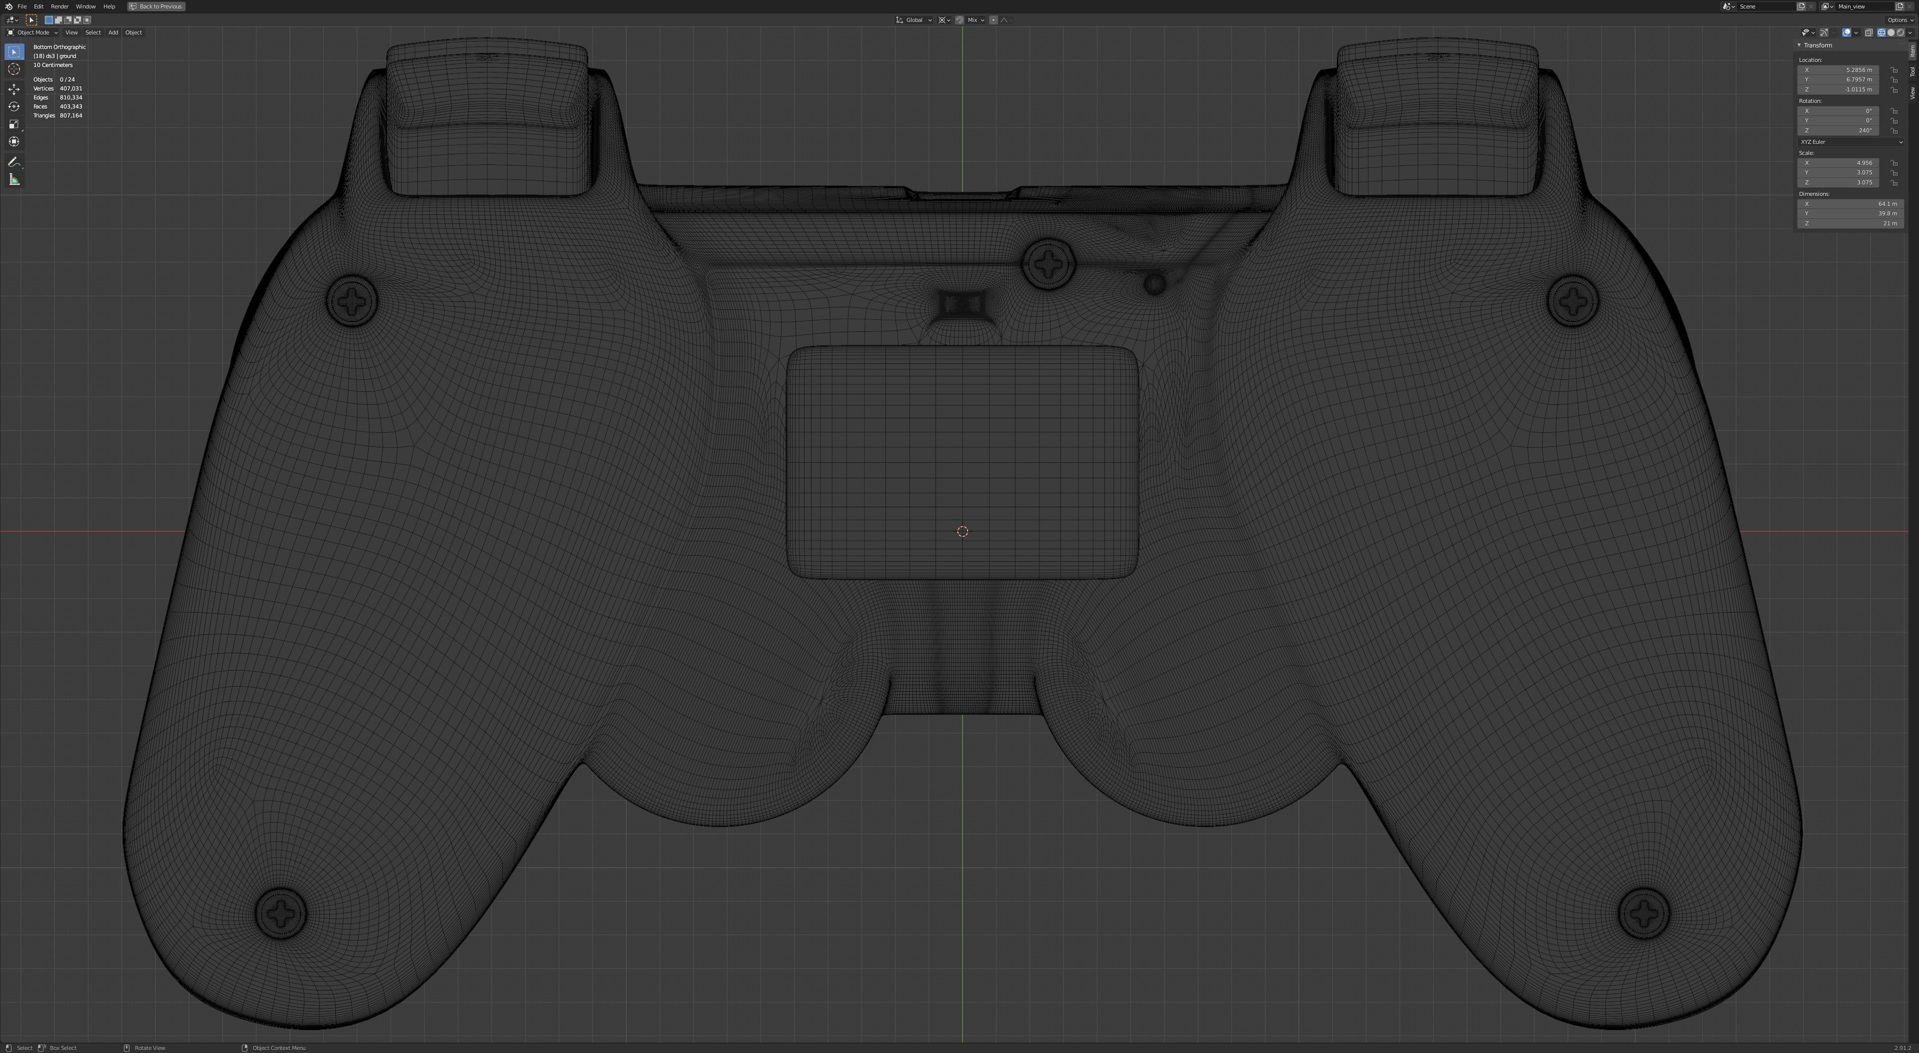Screen dimensions: 1919x1053
Task: Choose the Measure ruler tool
Action: pyautogui.click(x=14, y=179)
